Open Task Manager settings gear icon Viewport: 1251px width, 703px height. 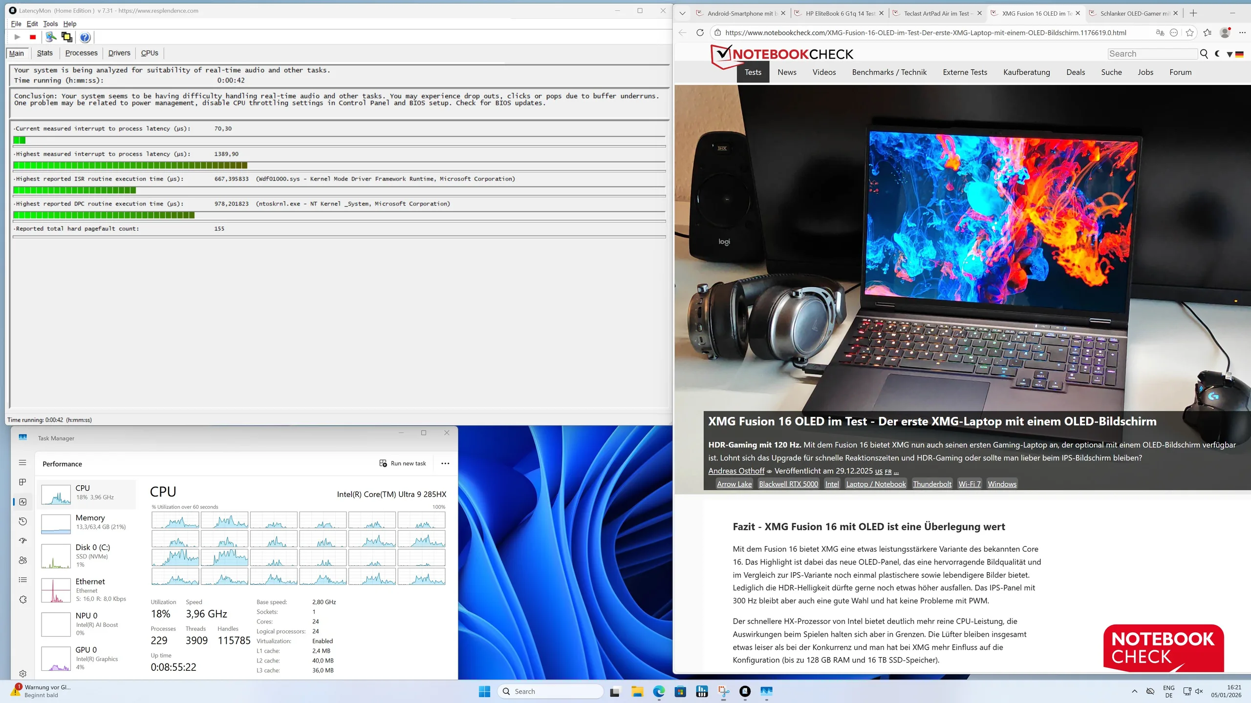pyautogui.click(x=22, y=674)
